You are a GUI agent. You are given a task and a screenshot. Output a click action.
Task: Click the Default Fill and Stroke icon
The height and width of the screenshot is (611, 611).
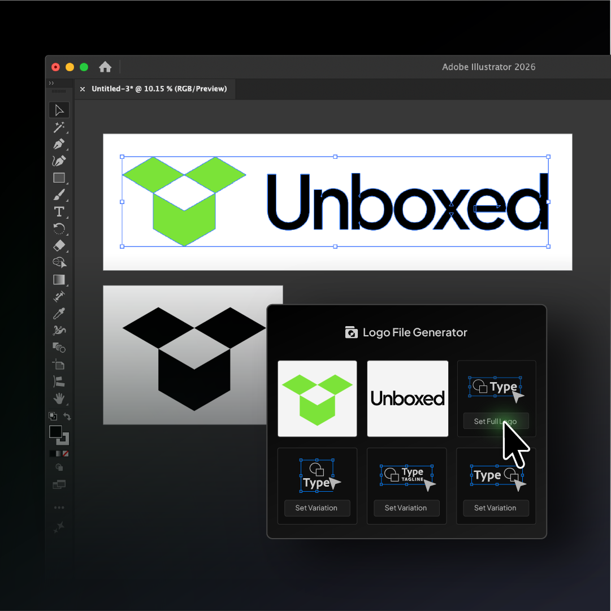click(53, 416)
